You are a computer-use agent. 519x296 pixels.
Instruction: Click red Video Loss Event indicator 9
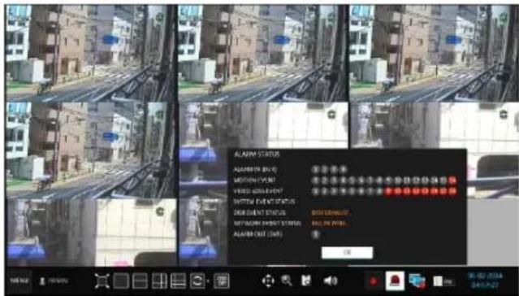388,191
